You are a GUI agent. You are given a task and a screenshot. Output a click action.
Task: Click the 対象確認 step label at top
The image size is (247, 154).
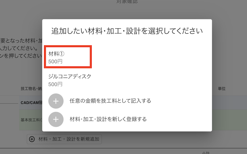127,2
